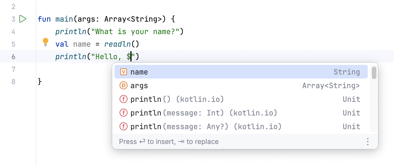Click line number 6 in the gutter

coord(13,56)
